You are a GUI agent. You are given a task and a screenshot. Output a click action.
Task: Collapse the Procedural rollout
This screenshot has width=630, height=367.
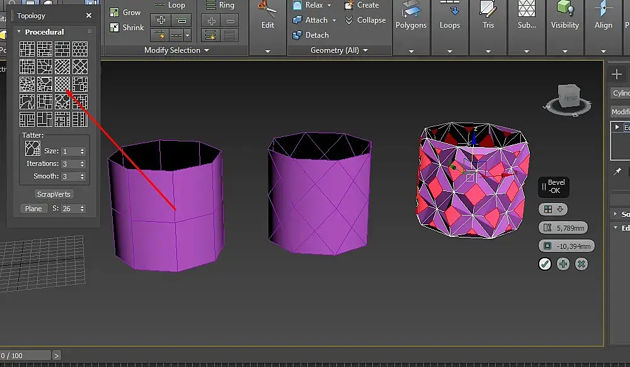pos(20,32)
